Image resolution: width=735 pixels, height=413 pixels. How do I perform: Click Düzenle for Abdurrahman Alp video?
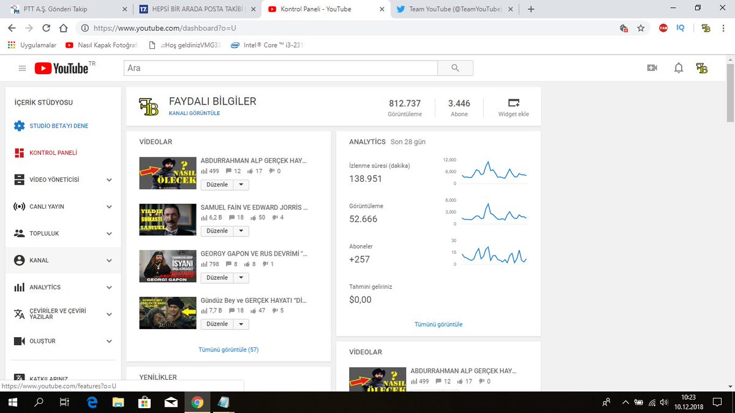(217, 185)
